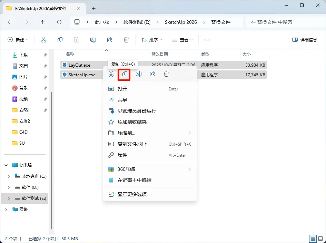Open the 排序 sort dropdown

(x=151, y=40)
